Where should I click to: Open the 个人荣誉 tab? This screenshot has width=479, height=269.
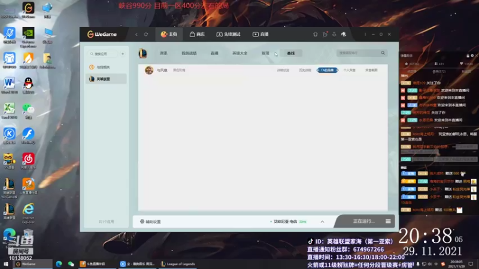click(x=349, y=70)
